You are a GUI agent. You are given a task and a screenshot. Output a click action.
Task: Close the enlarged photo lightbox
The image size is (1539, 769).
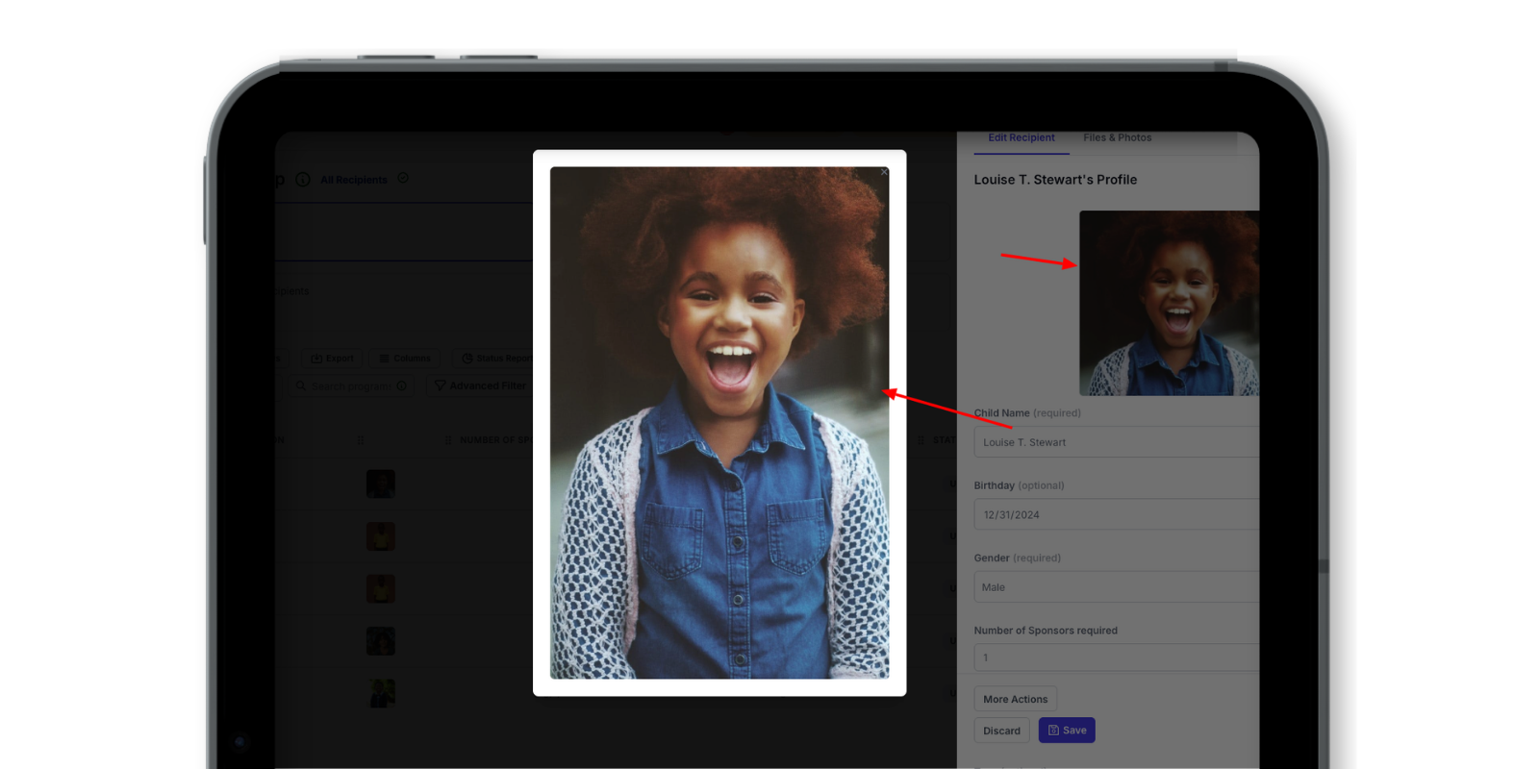884,172
